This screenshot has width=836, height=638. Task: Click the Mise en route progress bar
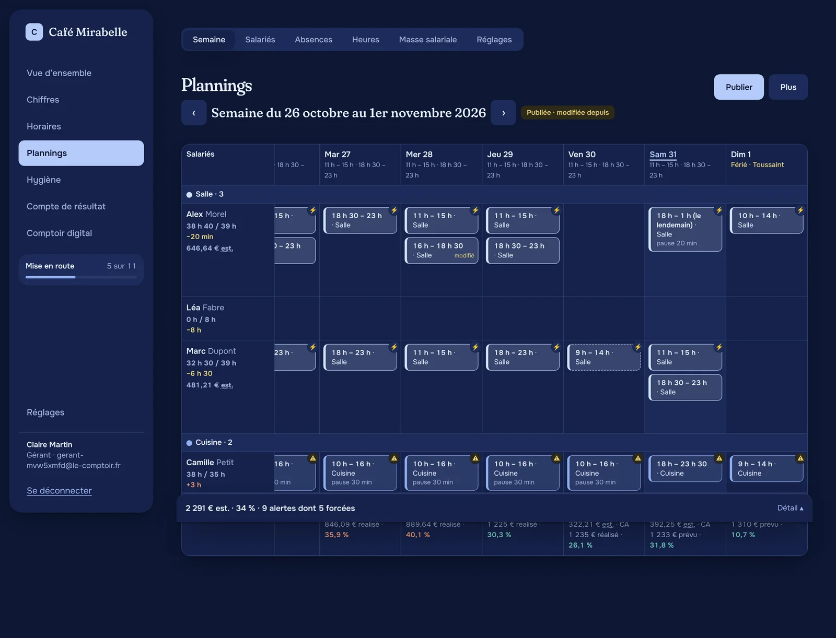click(x=81, y=277)
